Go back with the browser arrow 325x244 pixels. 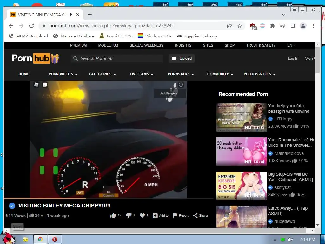pos(11,26)
